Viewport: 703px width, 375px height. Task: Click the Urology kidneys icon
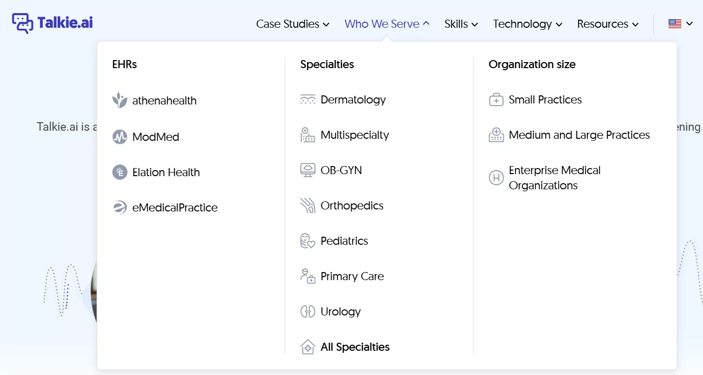click(x=308, y=311)
